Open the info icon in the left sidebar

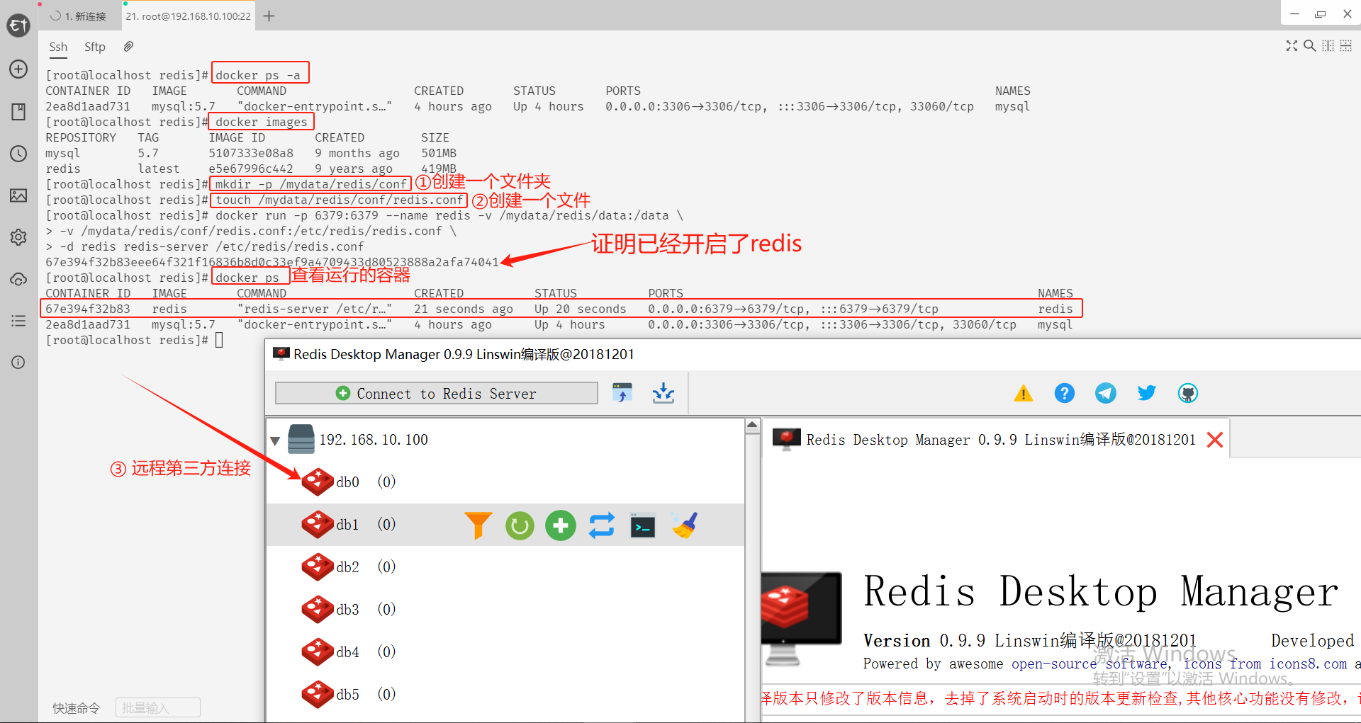pyautogui.click(x=18, y=363)
